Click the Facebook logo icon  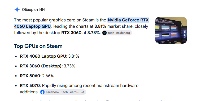tap(42, 92)
